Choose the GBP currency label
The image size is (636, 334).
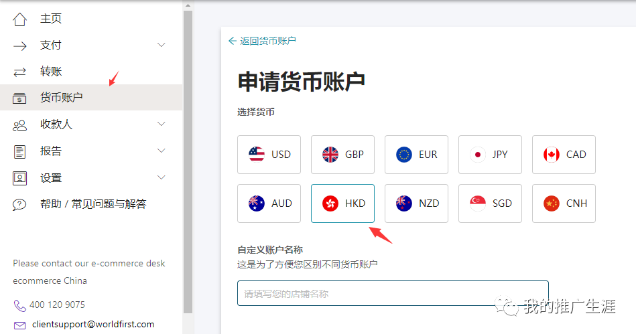[355, 155]
